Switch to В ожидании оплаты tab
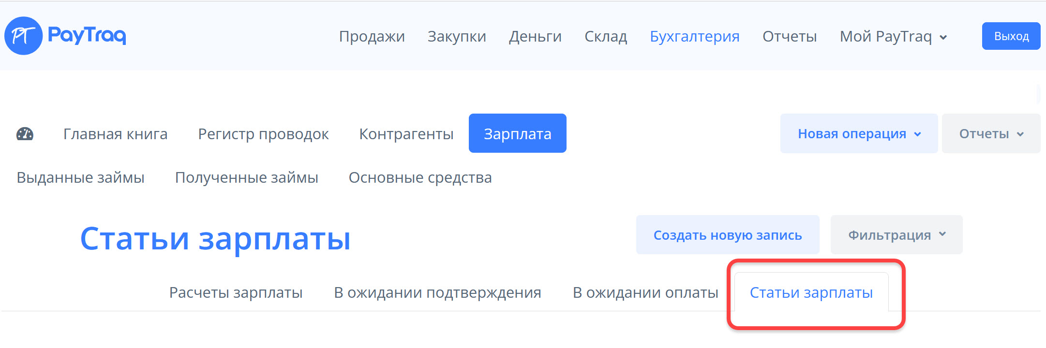Image resolution: width=1046 pixels, height=348 pixels. pyautogui.click(x=645, y=292)
